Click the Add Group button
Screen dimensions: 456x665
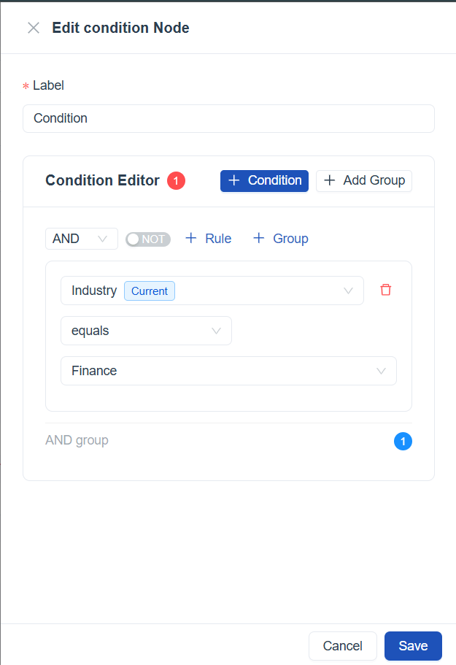point(364,180)
